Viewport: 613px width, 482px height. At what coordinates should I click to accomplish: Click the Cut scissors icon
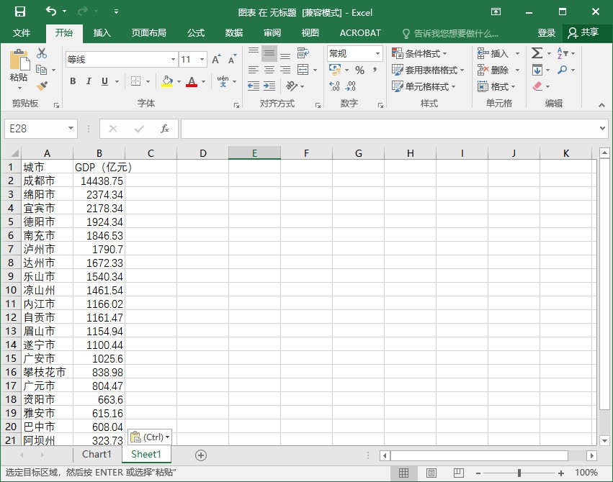42,53
